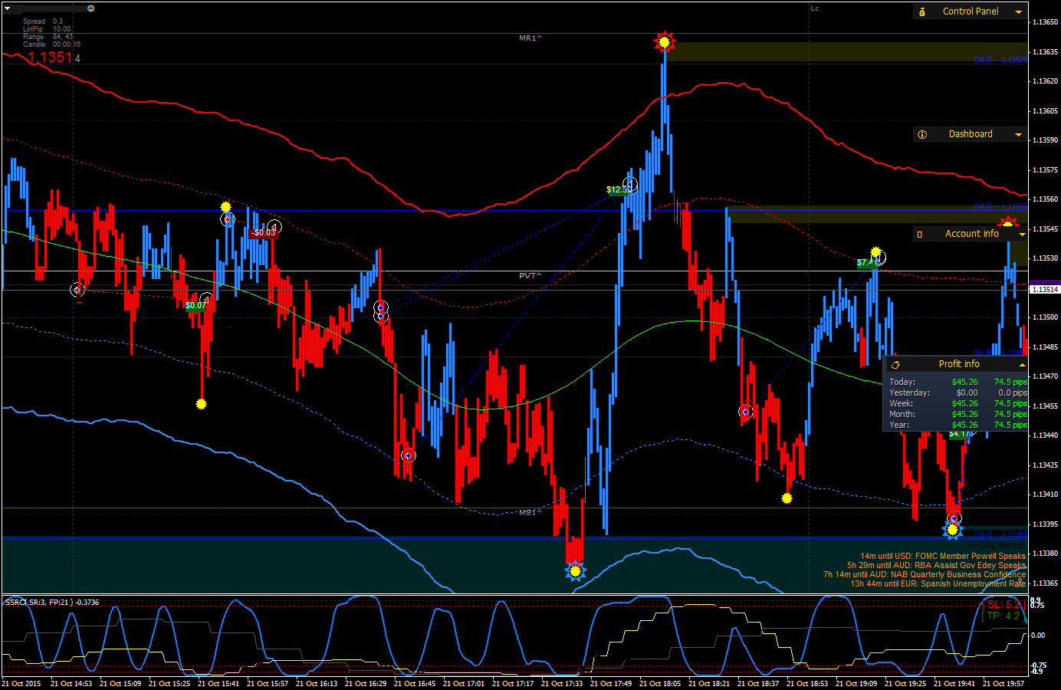Click the smiley expert advisor icon
The image size is (1061, 690).
point(90,8)
